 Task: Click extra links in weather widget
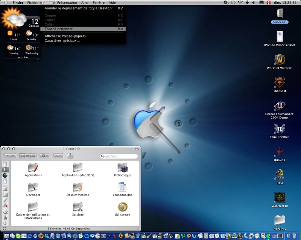pos(23,57)
